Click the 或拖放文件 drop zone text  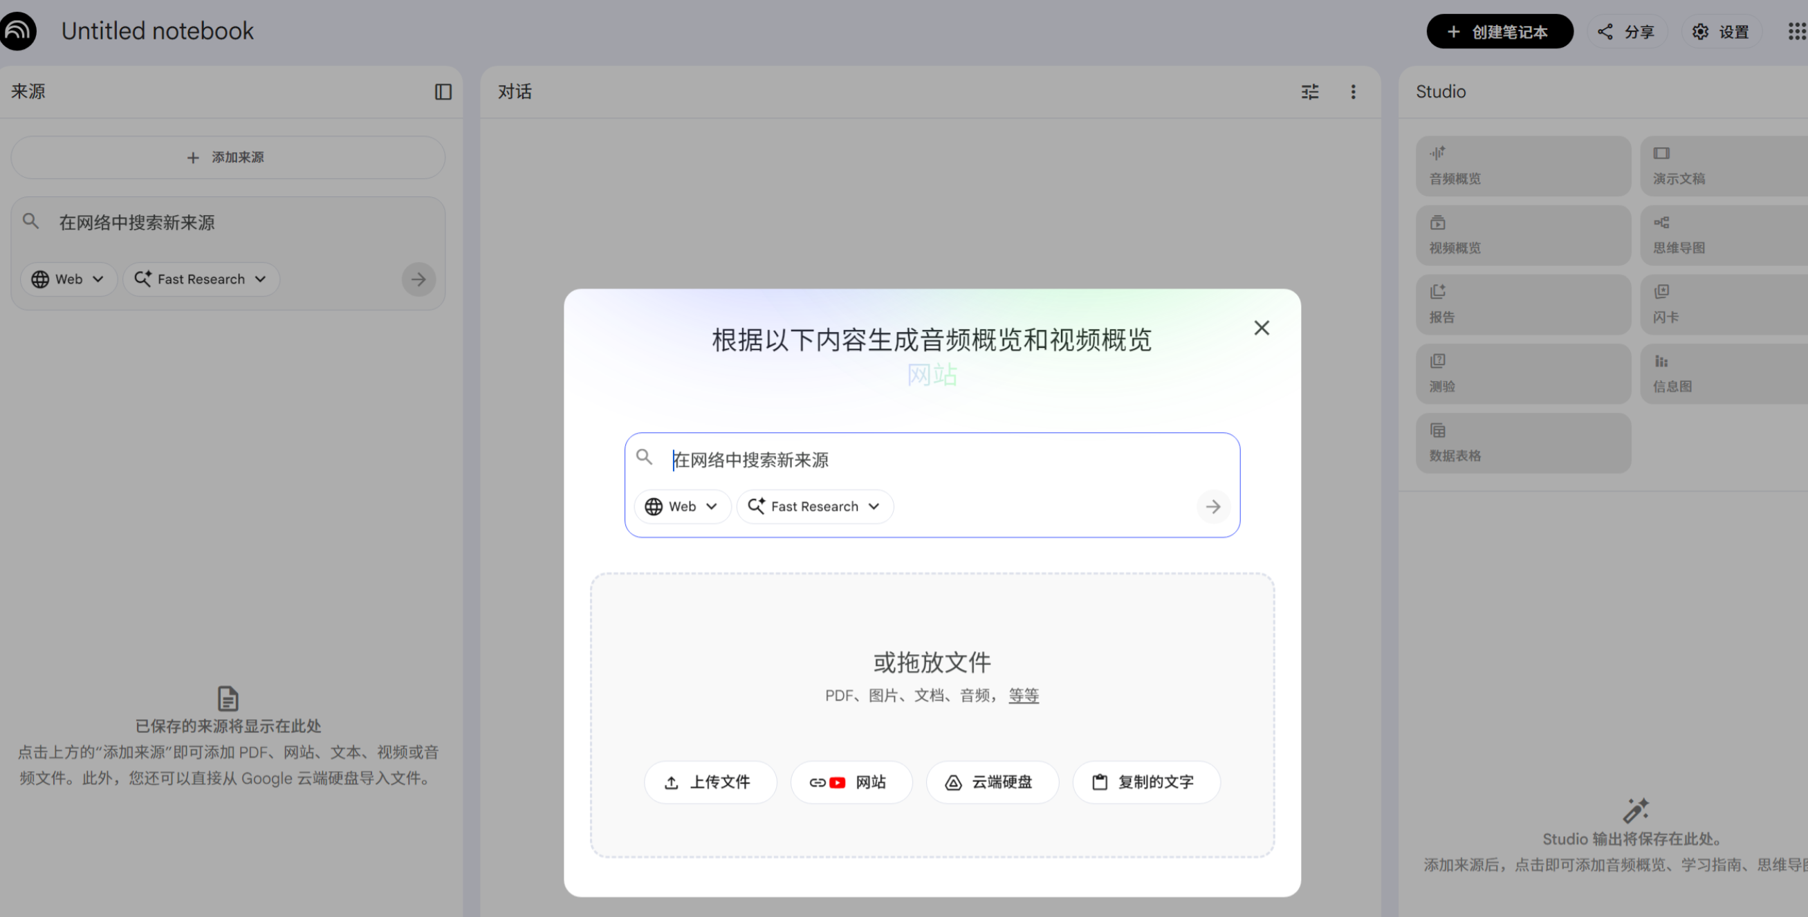click(x=932, y=663)
